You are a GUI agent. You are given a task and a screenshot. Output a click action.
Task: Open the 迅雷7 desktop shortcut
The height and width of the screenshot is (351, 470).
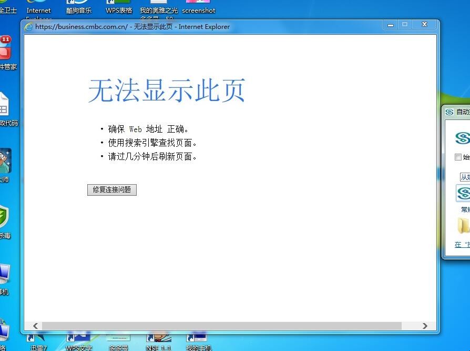(38, 340)
